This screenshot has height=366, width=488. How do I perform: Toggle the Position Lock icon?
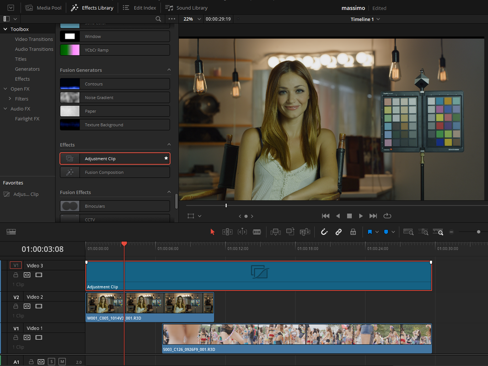pyautogui.click(x=353, y=232)
